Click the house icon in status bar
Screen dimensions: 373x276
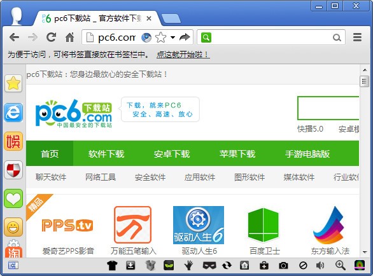(244, 265)
